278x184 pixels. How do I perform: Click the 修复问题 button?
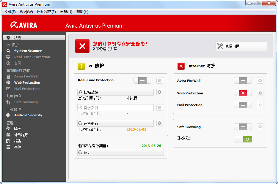click(241, 46)
